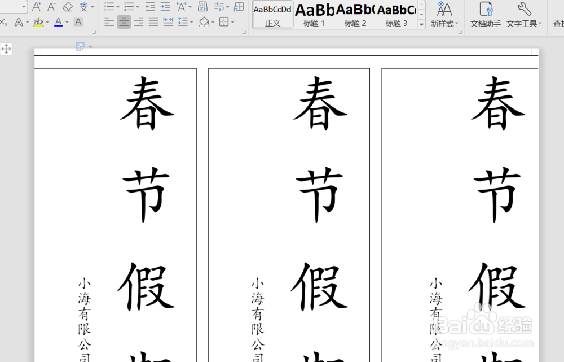
Task: Click the paragraph shading paint bucket icon
Action: coord(204,23)
